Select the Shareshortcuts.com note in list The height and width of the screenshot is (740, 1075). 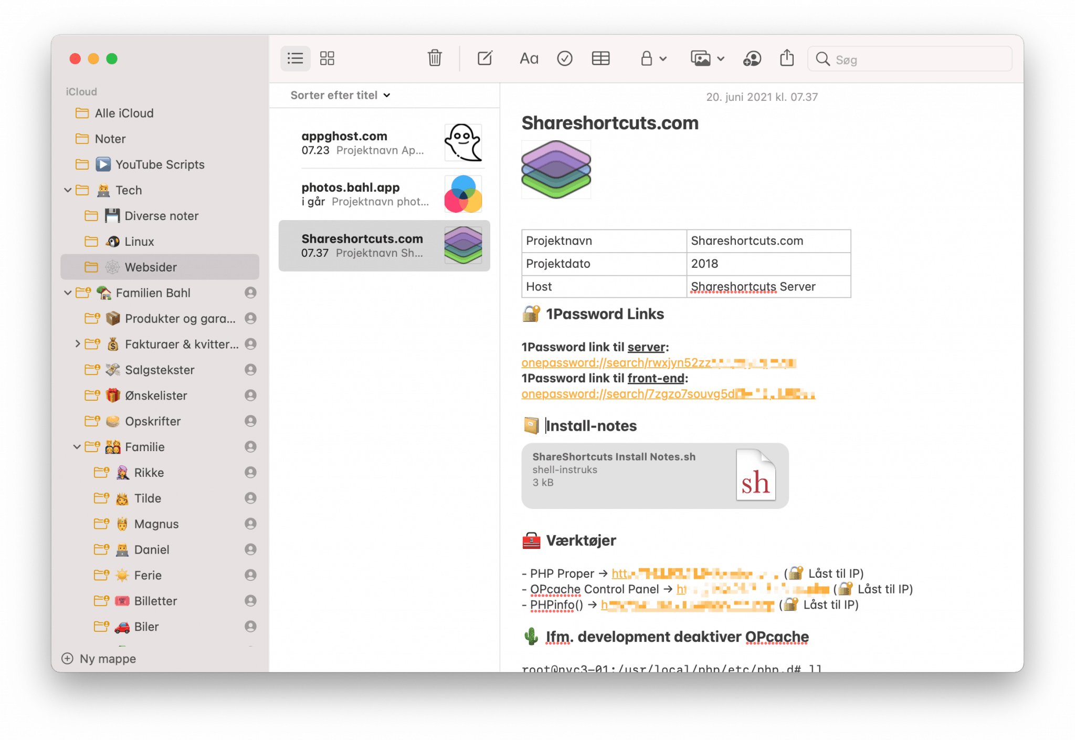384,246
